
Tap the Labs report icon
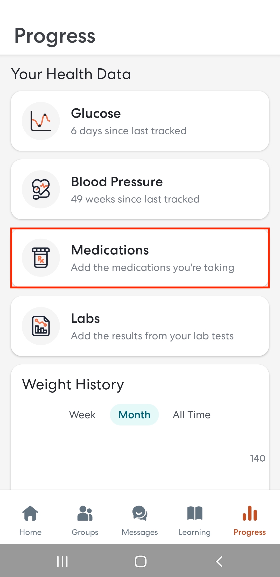(x=41, y=326)
